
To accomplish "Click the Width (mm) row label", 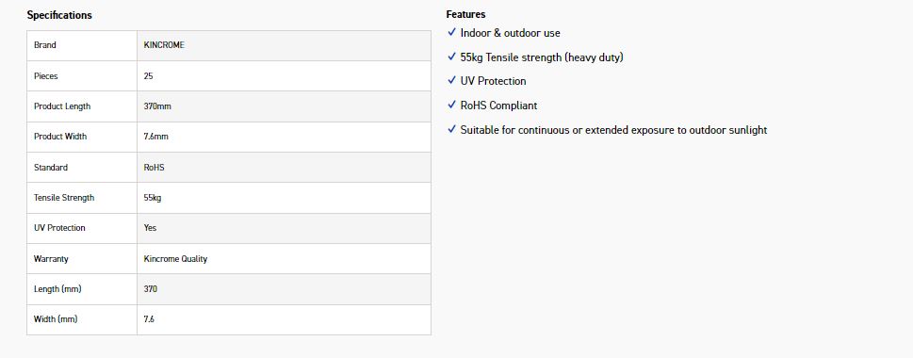I will point(56,319).
